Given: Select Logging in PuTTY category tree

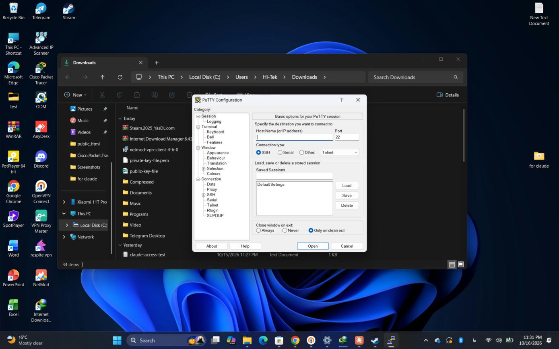Looking at the screenshot, I should click(214, 121).
